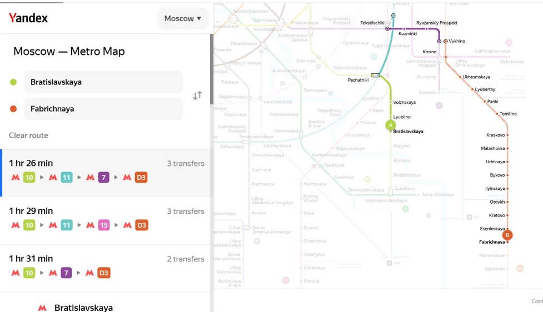This screenshot has width=543, height=312.
Task: Select the 1 hr 26 min route option
Action: pos(106,173)
